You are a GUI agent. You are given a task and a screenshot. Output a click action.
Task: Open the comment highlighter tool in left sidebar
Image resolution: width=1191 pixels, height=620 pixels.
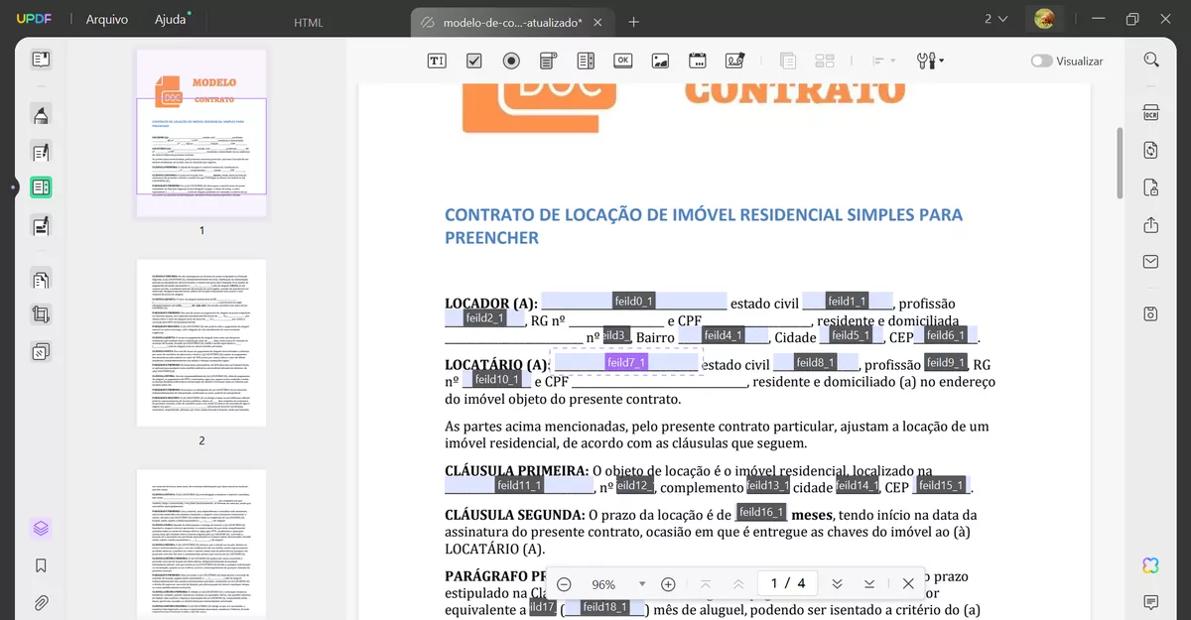click(41, 115)
